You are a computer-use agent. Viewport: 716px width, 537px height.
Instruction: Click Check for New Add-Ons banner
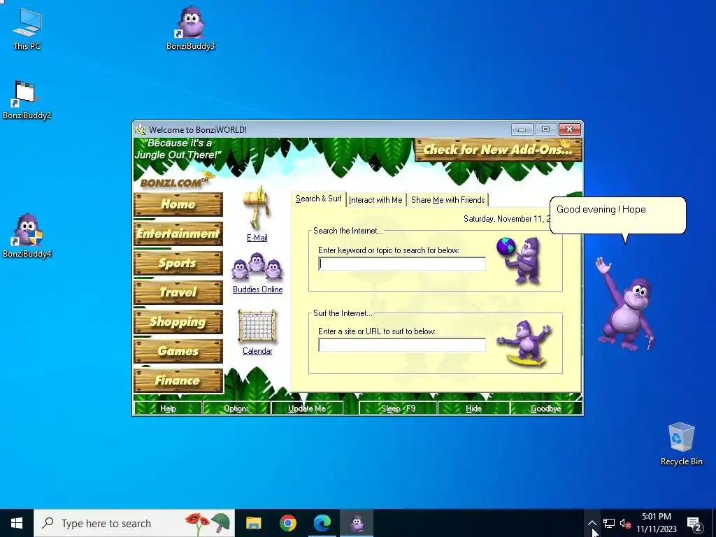coord(498,150)
